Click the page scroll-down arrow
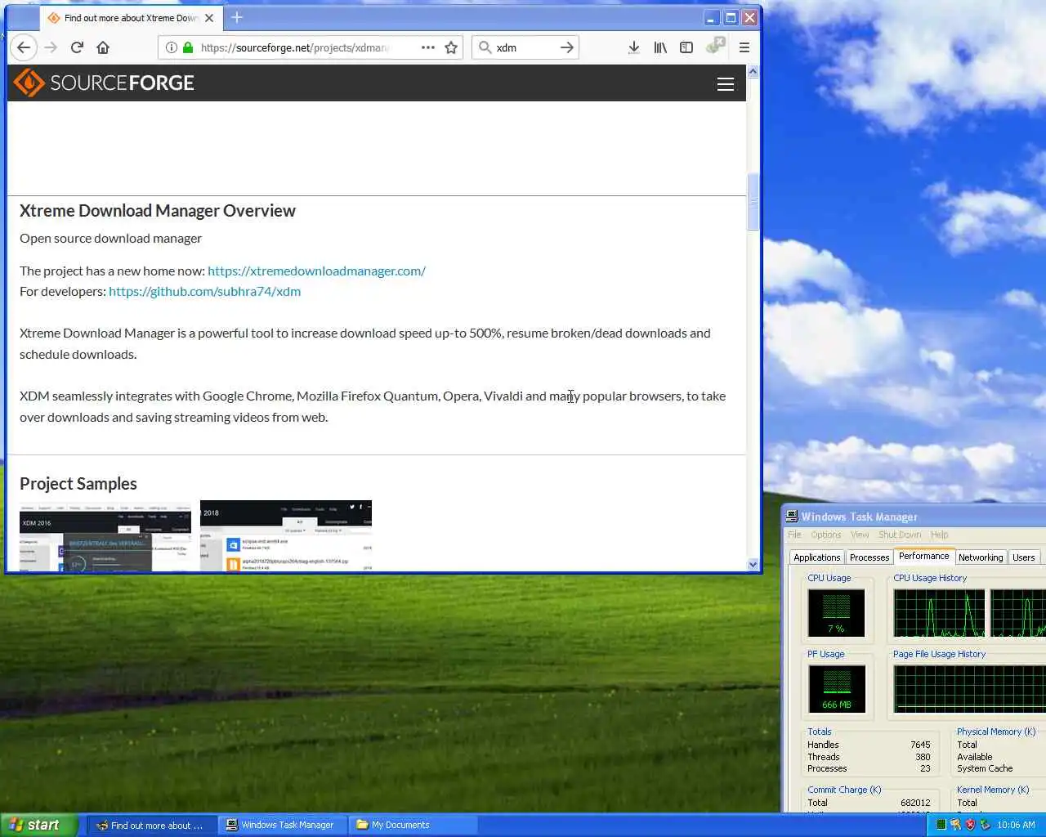 (753, 564)
